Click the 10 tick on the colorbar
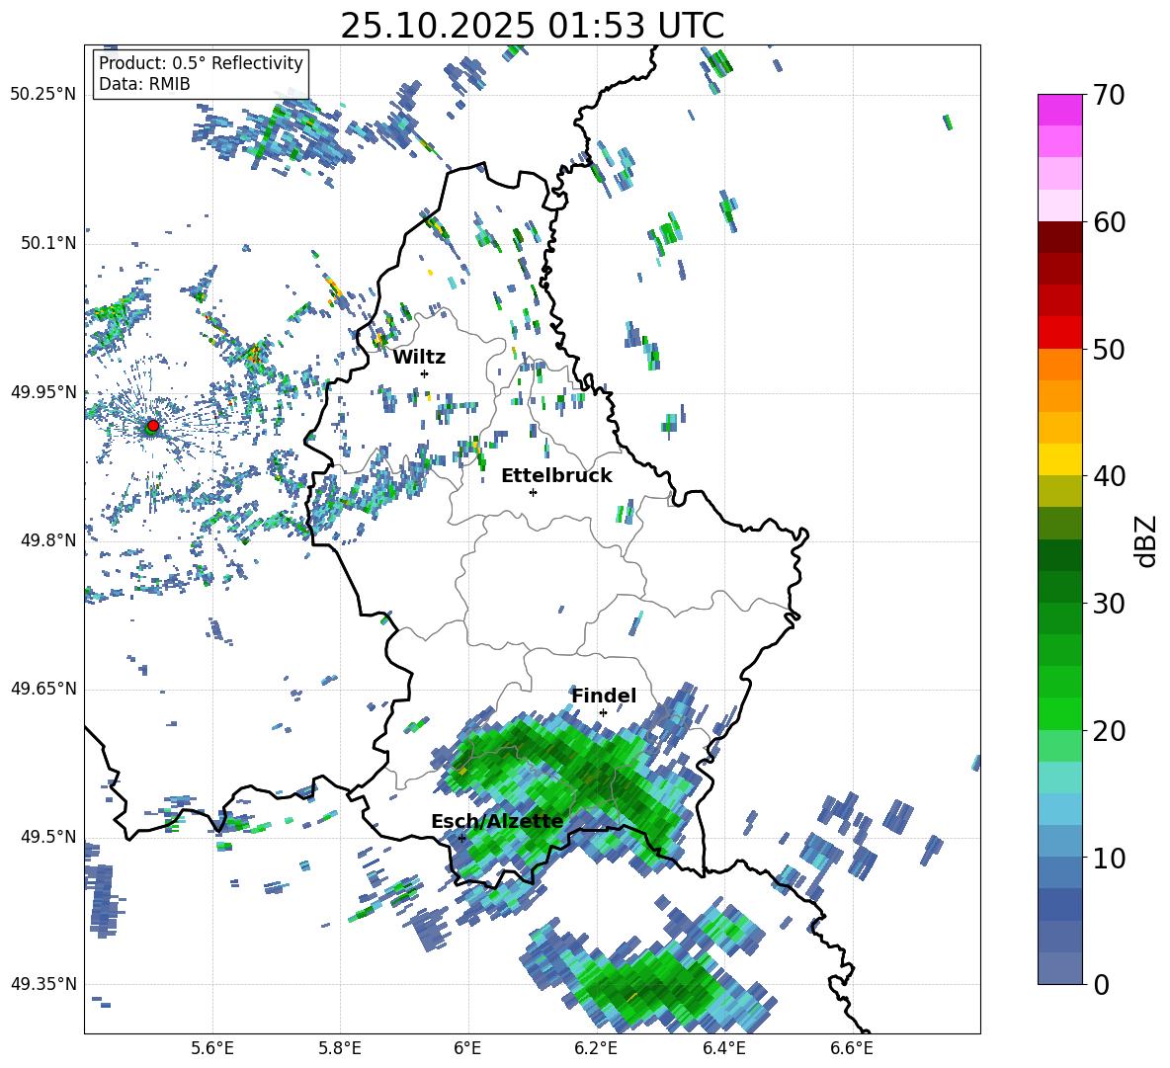 (1109, 858)
